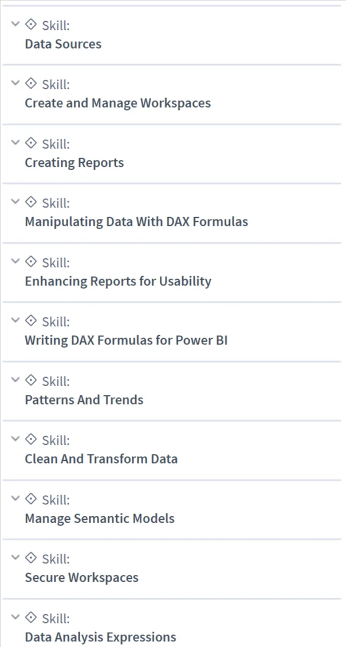This screenshot has height=647, width=346.
Task: Click the skill icon above Clean And Transform Data
Action: (x=30, y=440)
